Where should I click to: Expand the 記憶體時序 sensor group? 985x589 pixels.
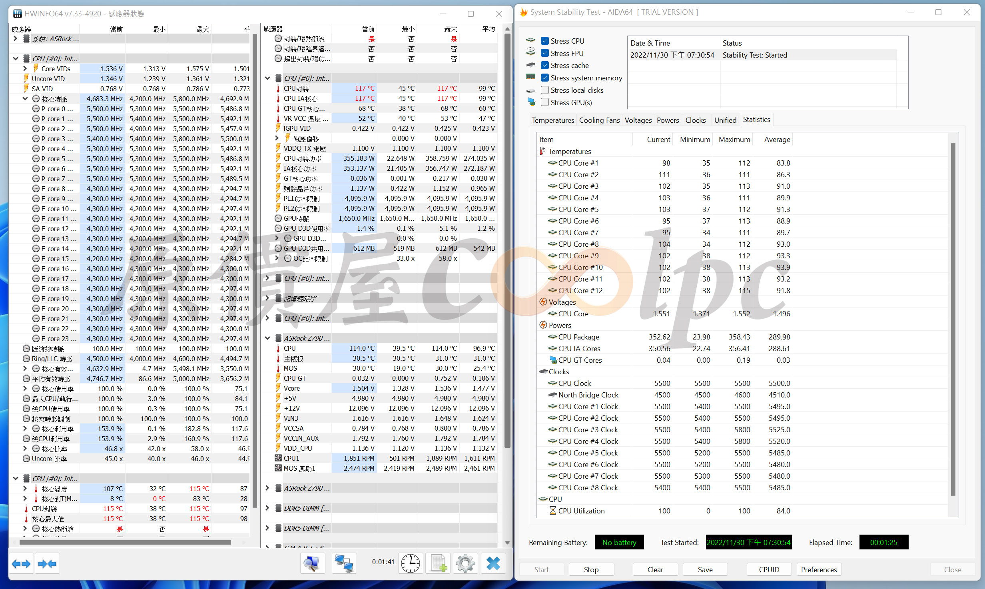click(267, 298)
